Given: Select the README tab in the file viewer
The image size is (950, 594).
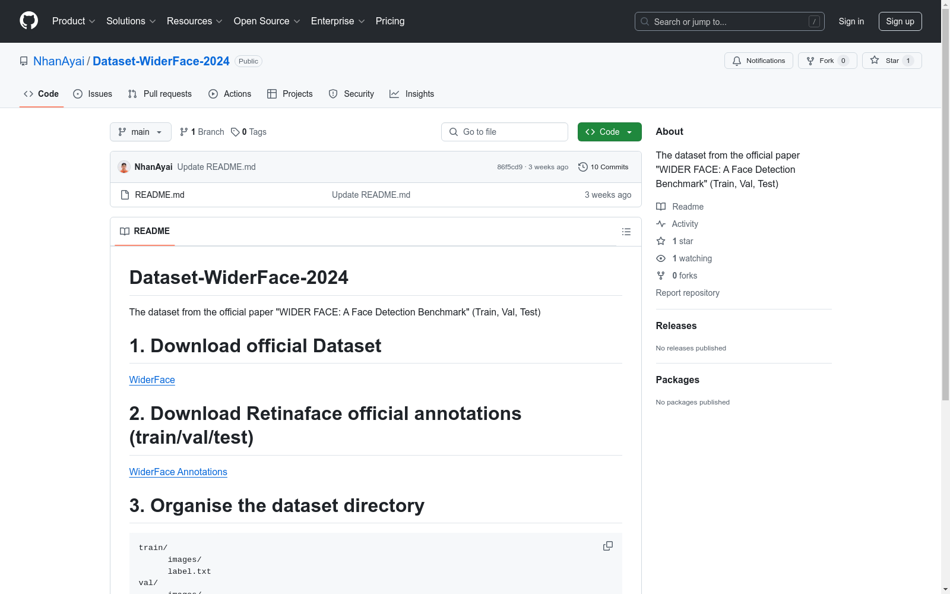Looking at the screenshot, I should pyautogui.click(x=145, y=231).
